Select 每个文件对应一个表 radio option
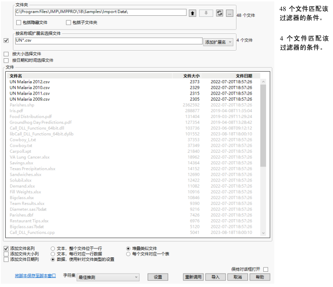333x287 pixels. point(128,254)
